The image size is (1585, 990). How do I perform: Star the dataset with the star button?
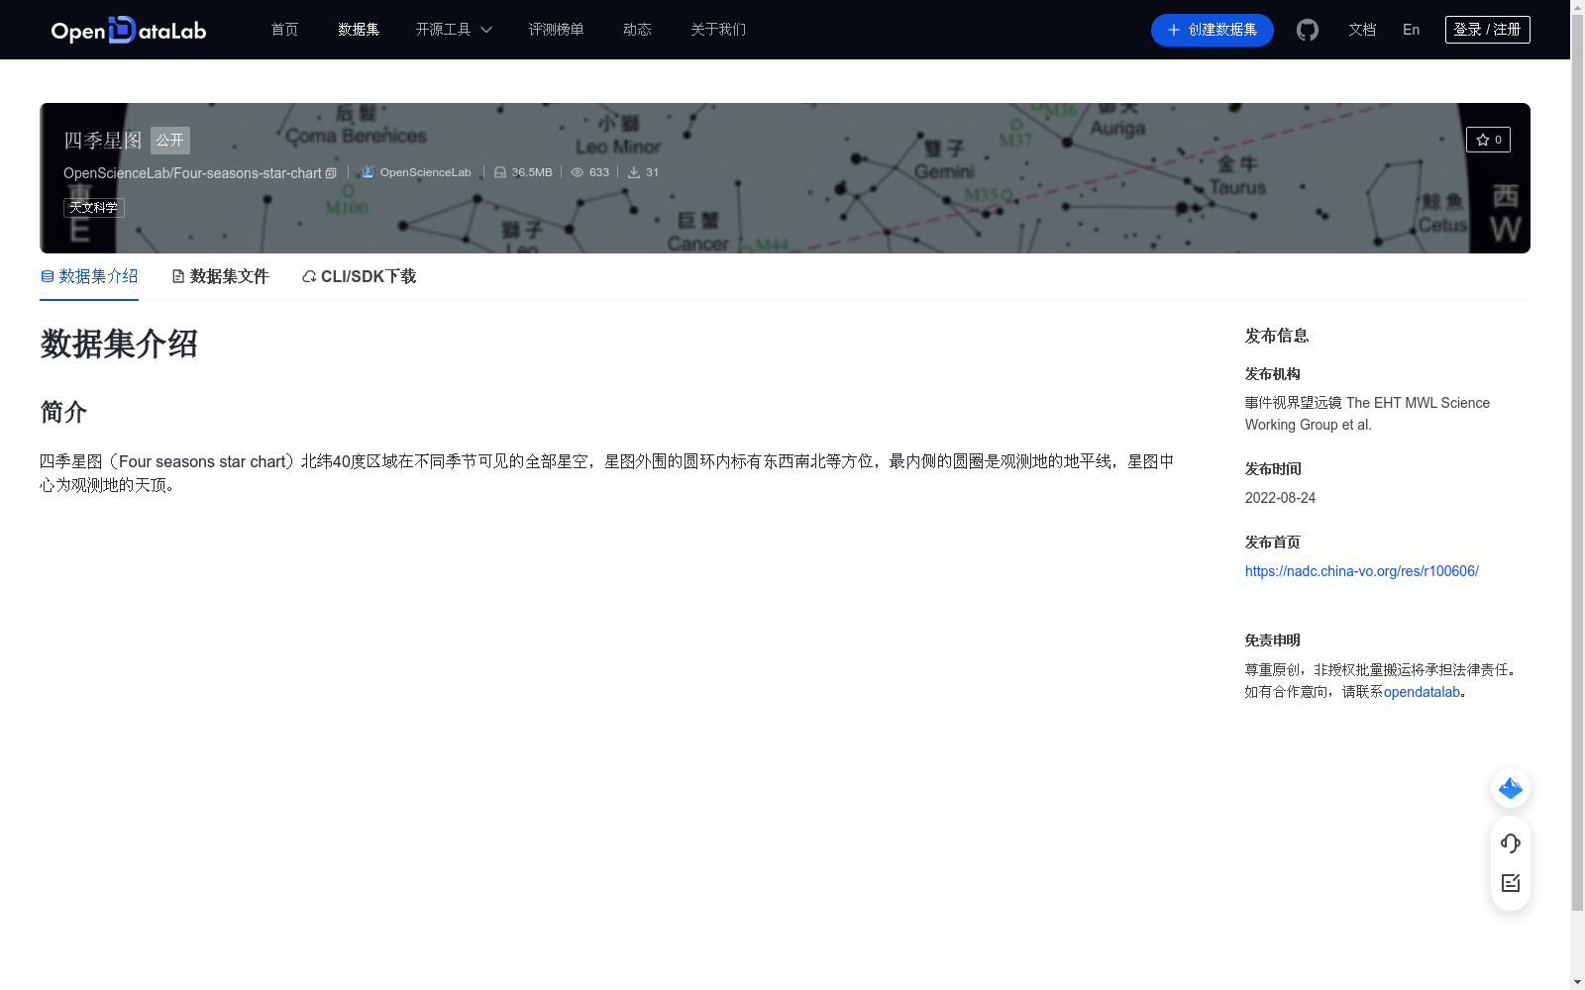pos(1488,140)
